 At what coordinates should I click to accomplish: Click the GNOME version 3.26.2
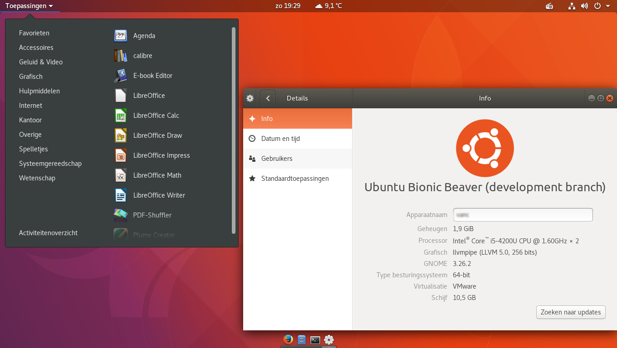tap(462, 264)
